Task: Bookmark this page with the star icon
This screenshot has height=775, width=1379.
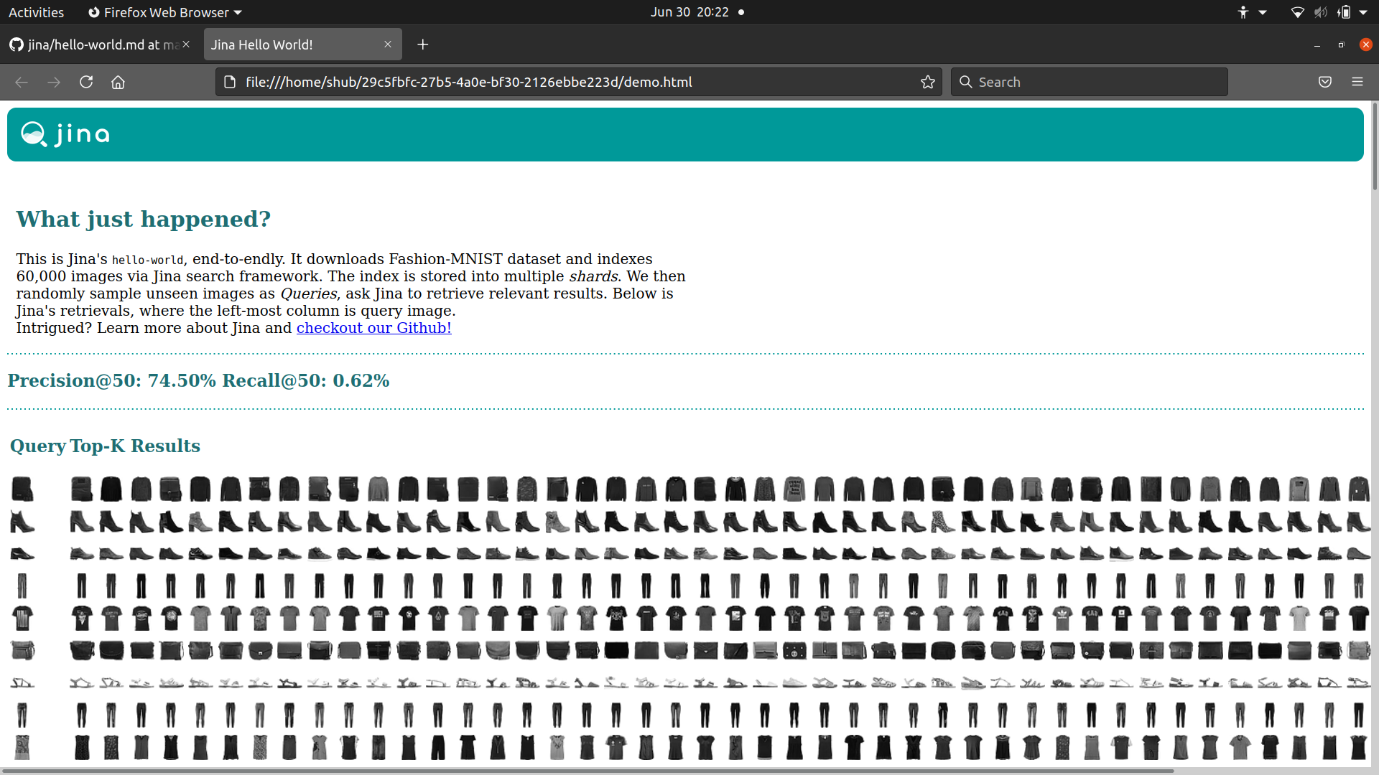Action: [x=927, y=82]
